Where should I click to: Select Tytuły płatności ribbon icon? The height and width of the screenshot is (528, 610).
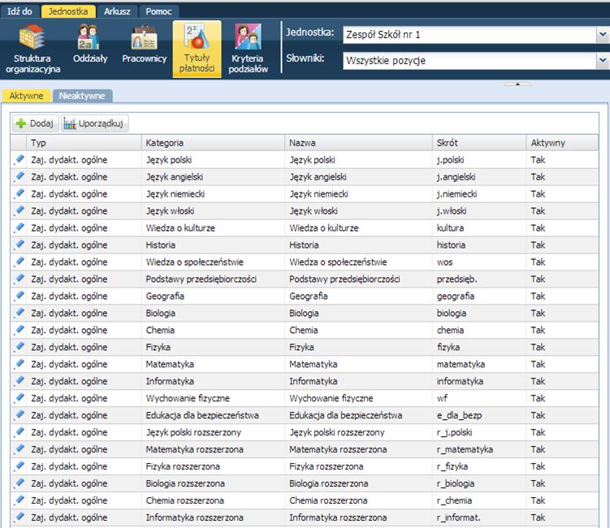click(197, 49)
